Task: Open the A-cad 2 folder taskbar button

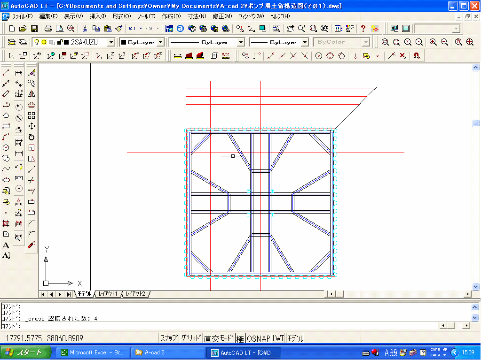Action: (168, 352)
